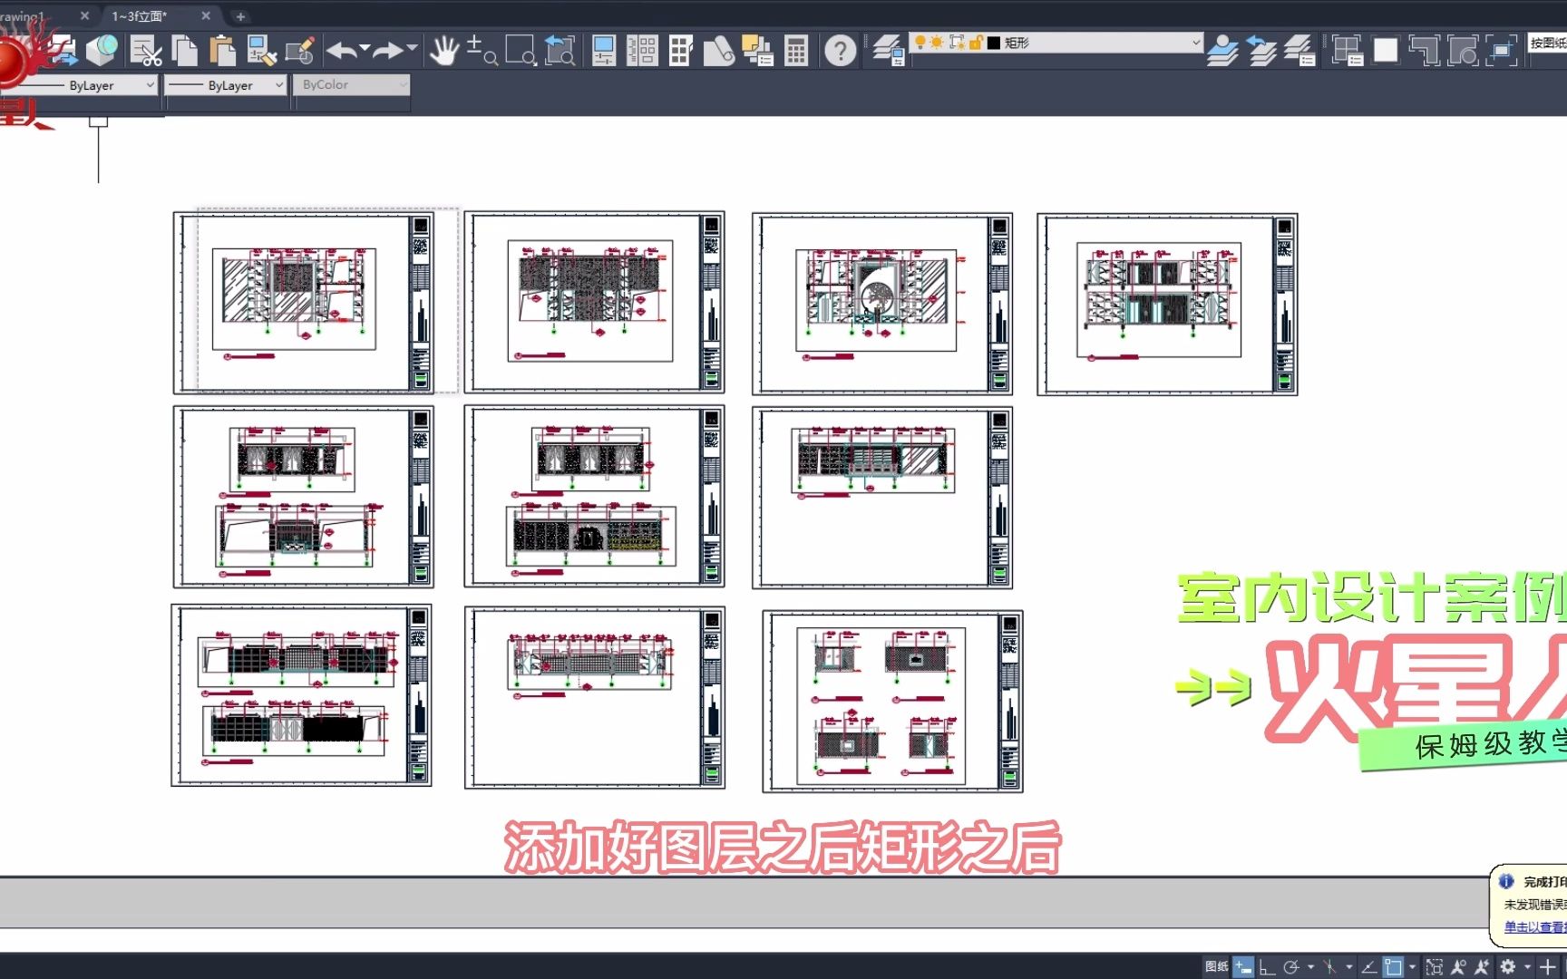Switch to the Drawing1 tab
This screenshot has width=1567, height=979.
[x=23, y=16]
